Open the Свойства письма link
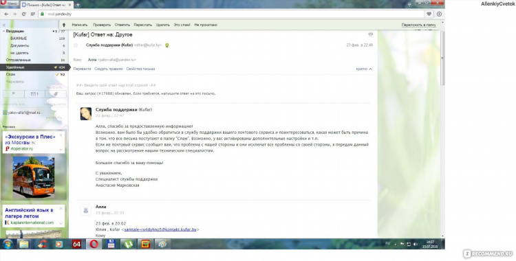Viewport: 516px width, 261px height. [x=140, y=69]
